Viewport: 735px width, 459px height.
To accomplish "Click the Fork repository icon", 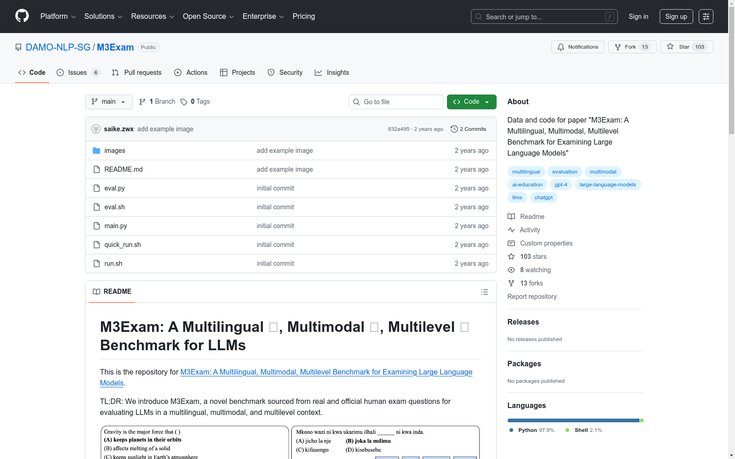I will [x=618, y=47].
